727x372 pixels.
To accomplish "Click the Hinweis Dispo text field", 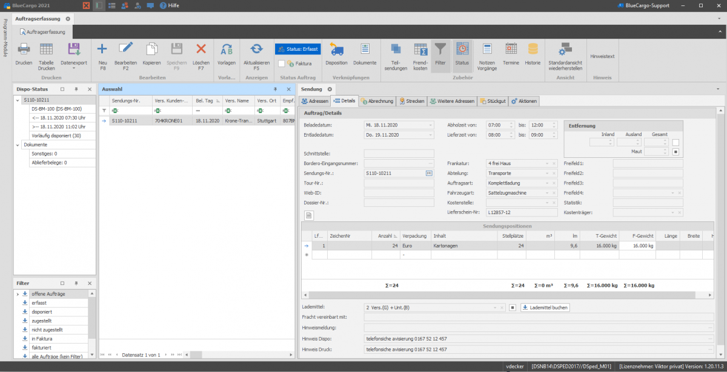I will click(539, 339).
